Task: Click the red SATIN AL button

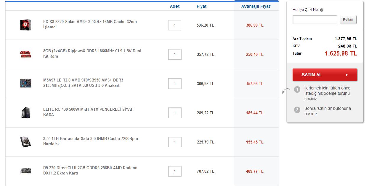Action: 325,75
